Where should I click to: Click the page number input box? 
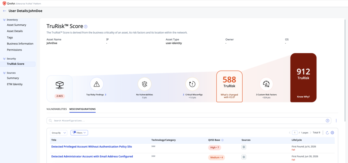295,133
